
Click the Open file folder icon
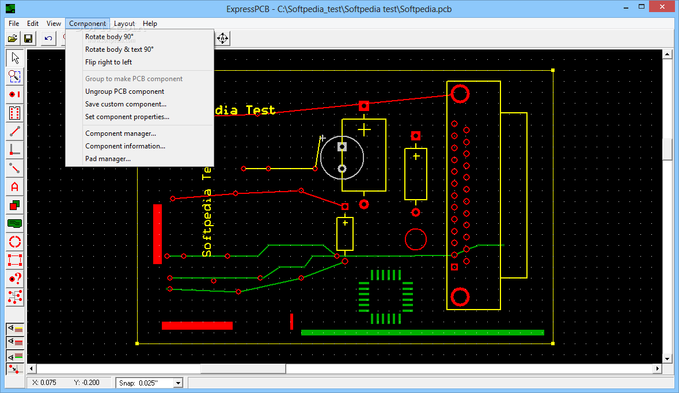13,39
